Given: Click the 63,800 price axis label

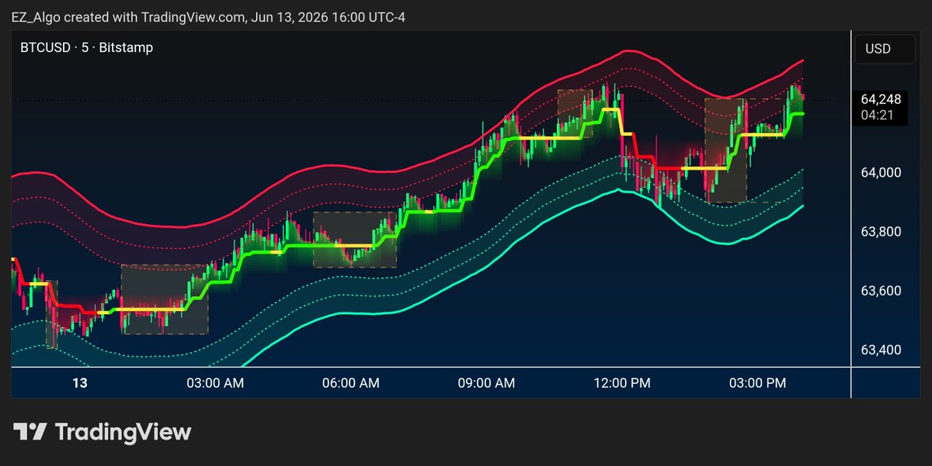Looking at the screenshot, I should (x=881, y=232).
